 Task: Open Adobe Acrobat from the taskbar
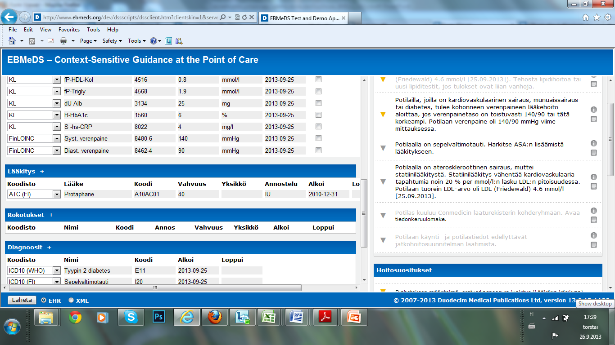coord(325,318)
